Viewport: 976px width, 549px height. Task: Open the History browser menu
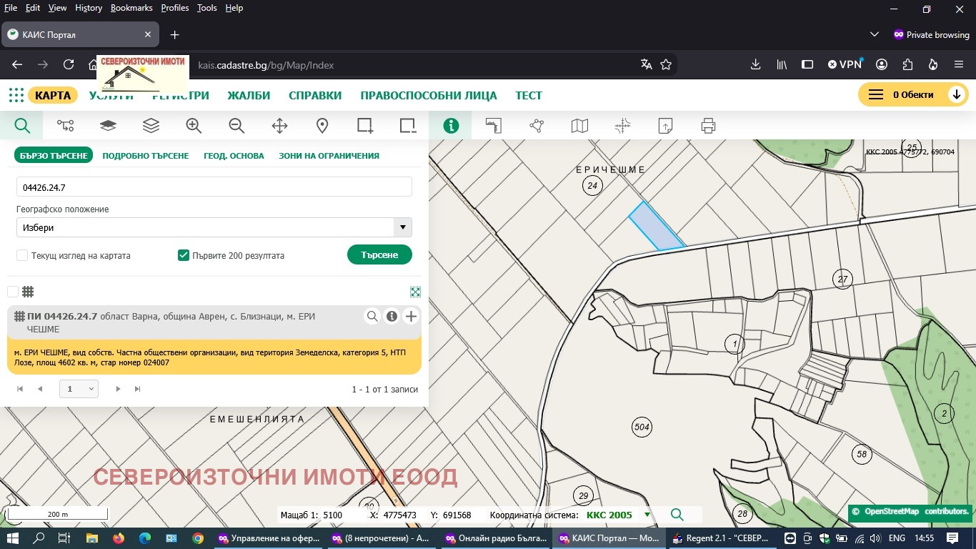click(x=89, y=8)
